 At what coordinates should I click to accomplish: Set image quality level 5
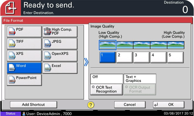(176, 57)
